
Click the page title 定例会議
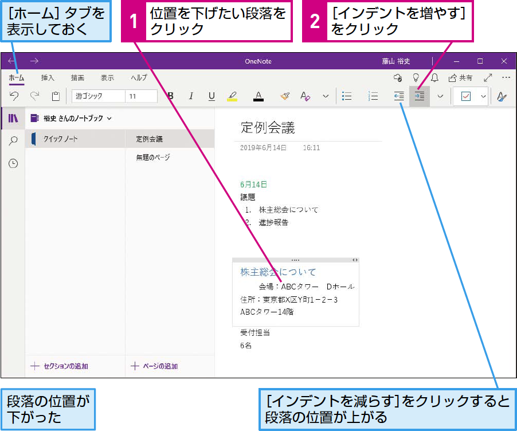pos(268,128)
